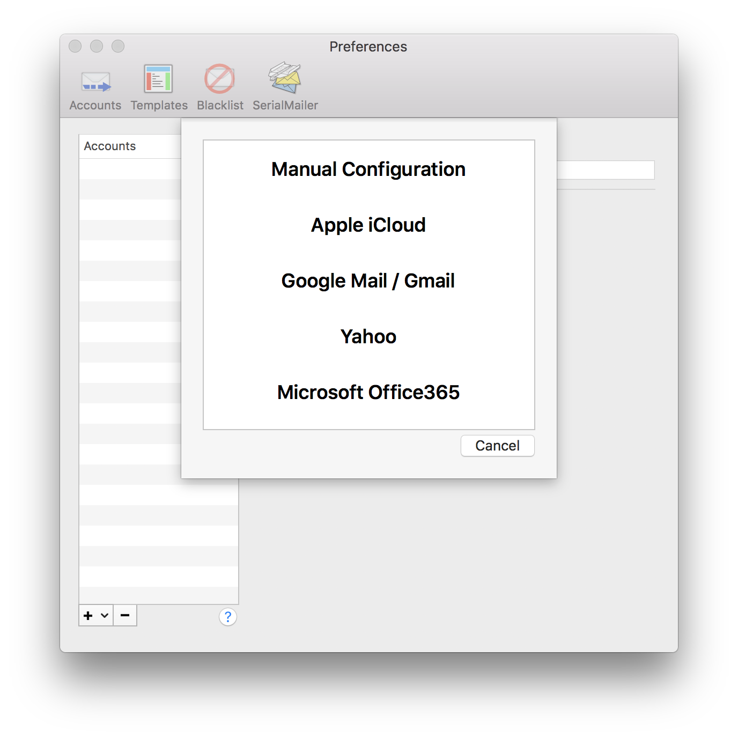Open the SerialMailer preferences pane
Viewport: 738px width, 738px height.
(x=285, y=88)
